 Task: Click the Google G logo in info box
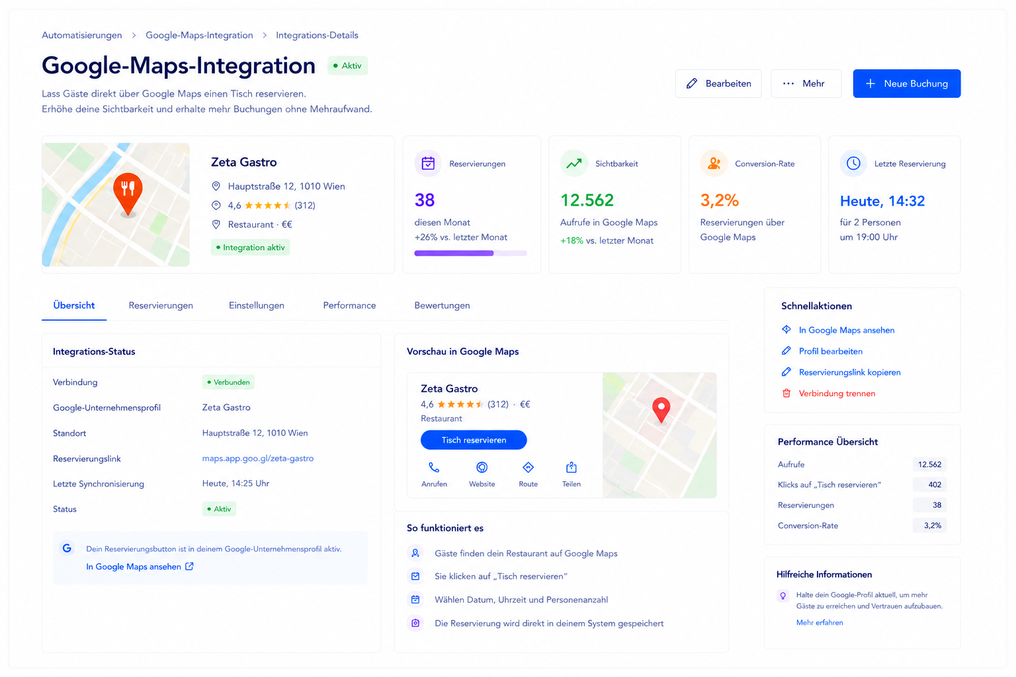tap(67, 548)
